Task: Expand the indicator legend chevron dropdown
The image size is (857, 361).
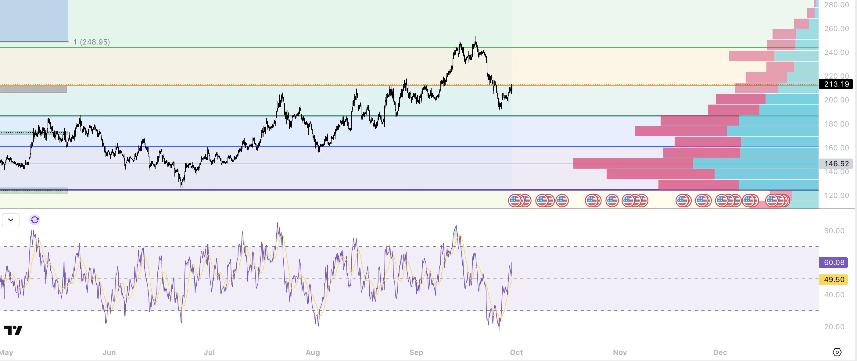Action: tap(11, 220)
